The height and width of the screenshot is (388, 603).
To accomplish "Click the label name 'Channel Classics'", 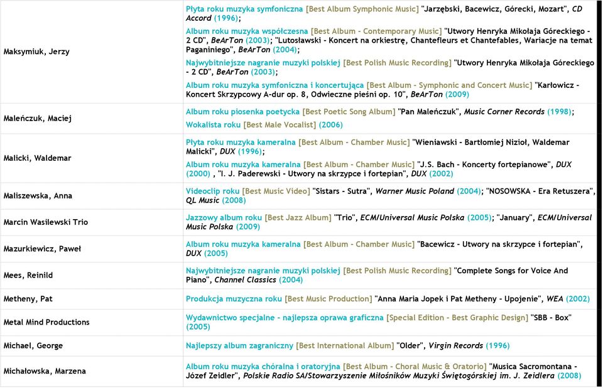I will (x=246, y=280).
